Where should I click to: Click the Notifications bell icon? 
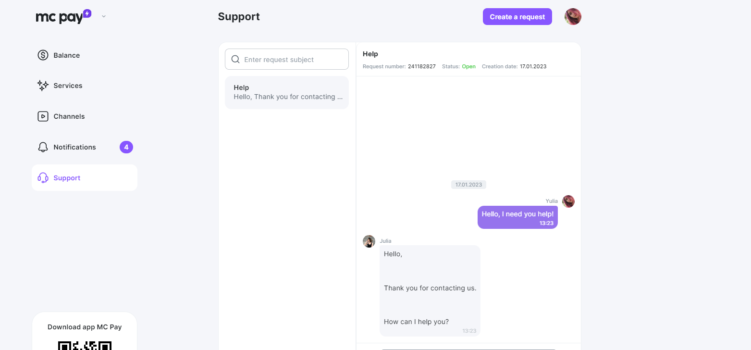(43, 147)
